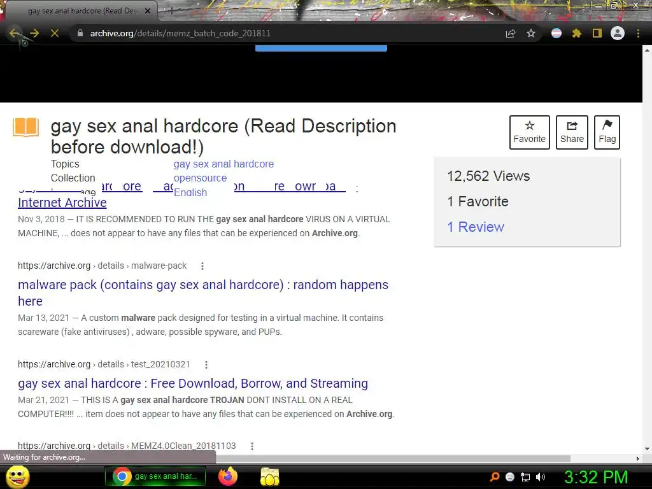Click the vertical scrollbar up arrow

click(647, 50)
